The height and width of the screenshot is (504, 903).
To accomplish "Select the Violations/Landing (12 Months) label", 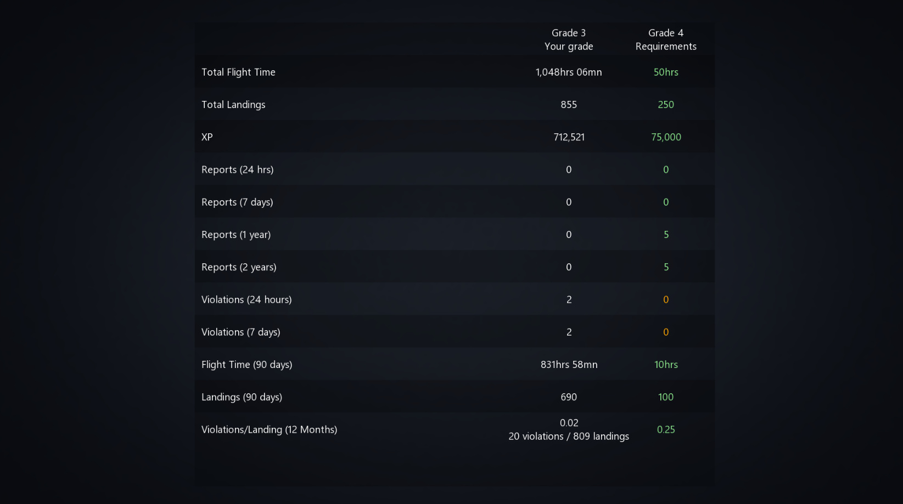I will point(269,429).
